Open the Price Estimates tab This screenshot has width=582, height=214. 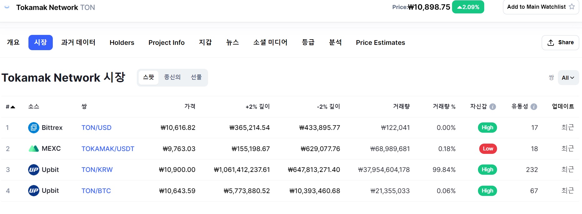[x=381, y=43]
